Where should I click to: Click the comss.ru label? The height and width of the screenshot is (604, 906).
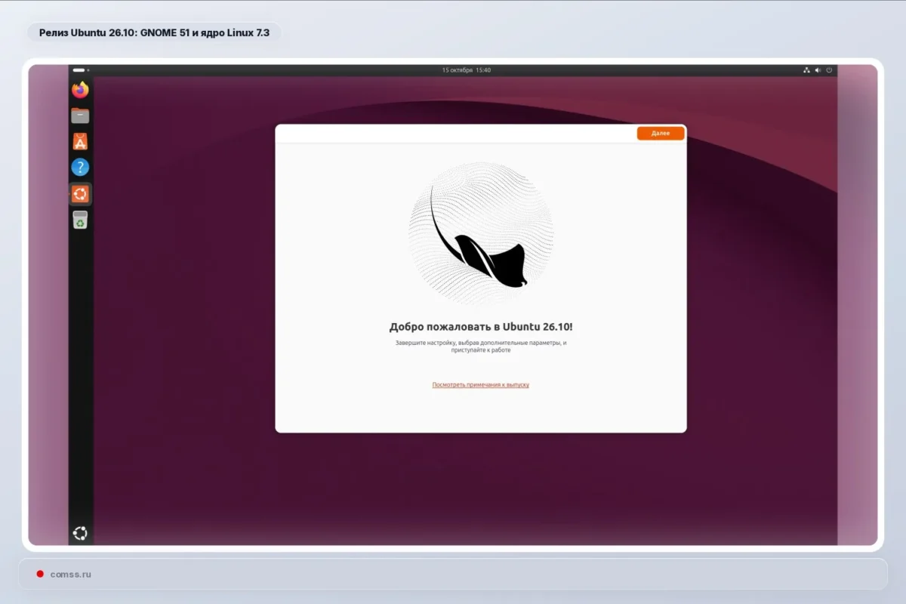point(71,575)
